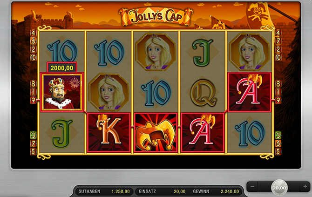
Task: Select the princess symbol on reel two
Action: 109,92
